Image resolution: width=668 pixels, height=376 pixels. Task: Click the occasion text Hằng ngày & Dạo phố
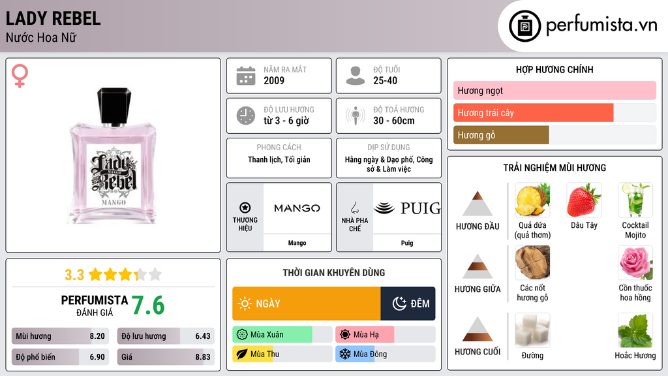pyautogui.click(x=379, y=159)
